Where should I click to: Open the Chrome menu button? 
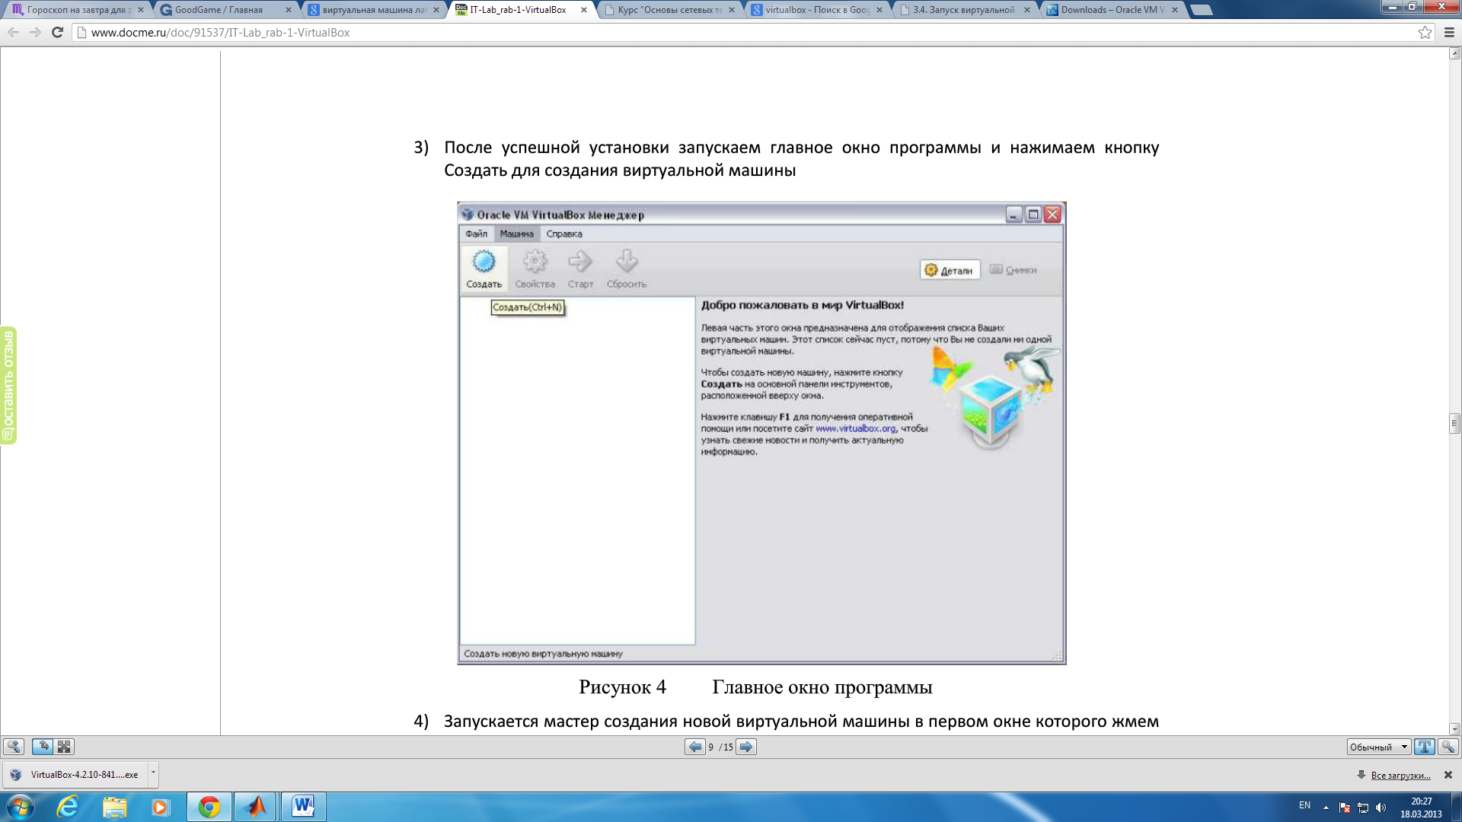1449,32
